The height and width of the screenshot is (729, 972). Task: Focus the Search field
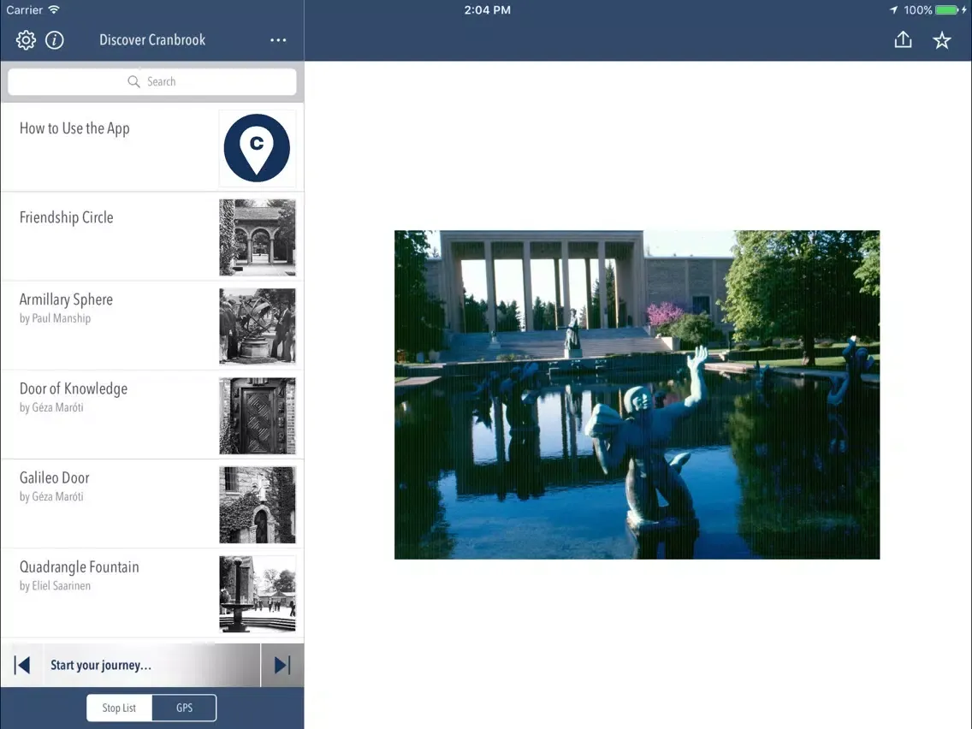tap(152, 81)
